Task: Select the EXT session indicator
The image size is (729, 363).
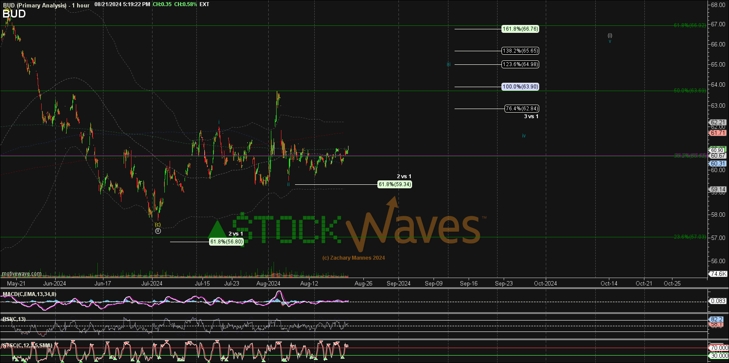Action: [x=204, y=4]
